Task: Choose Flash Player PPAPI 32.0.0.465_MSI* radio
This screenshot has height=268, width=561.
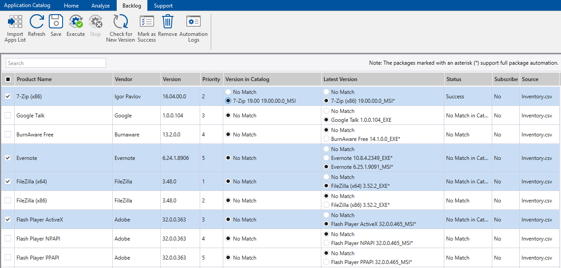Action: pyautogui.click(x=327, y=262)
